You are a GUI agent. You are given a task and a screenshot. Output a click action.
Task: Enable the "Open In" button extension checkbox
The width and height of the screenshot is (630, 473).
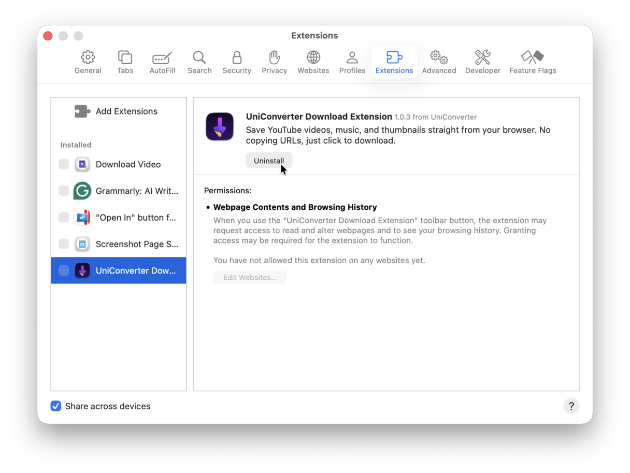click(x=64, y=217)
